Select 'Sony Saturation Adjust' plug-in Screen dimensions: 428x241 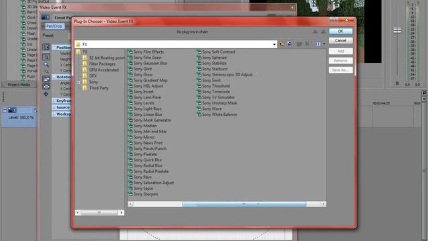coord(154,183)
